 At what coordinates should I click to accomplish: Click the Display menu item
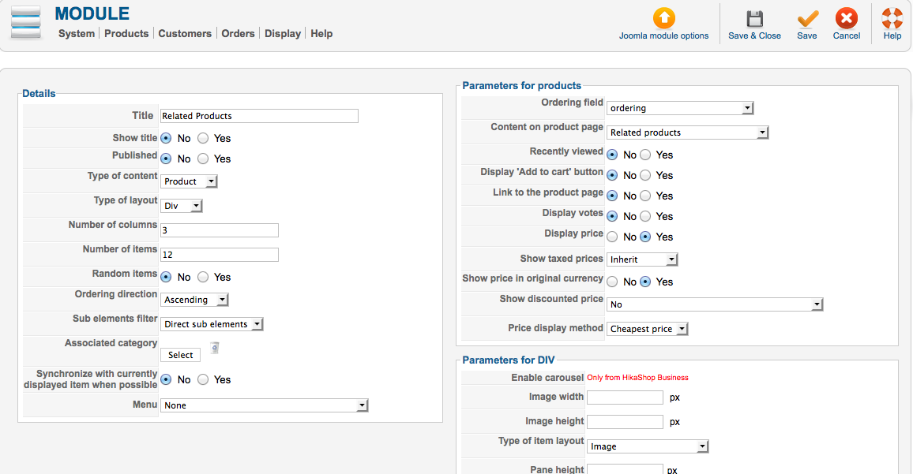tap(283, 34)
